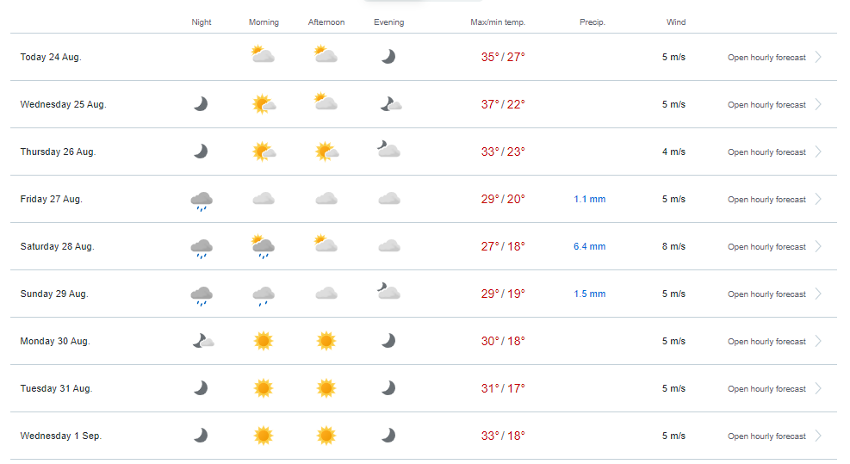Viewport: 850px width, 464px height.
Task: Expand Wednesday 1 Sep. row chevron
Action: point(817,436)
